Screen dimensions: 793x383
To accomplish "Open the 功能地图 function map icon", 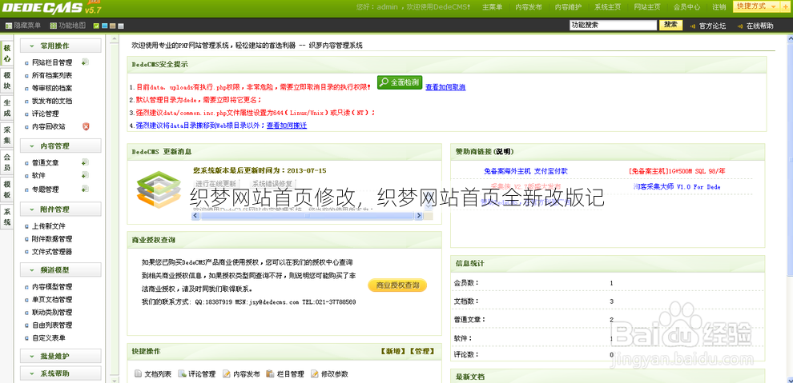I will [53, 26].
